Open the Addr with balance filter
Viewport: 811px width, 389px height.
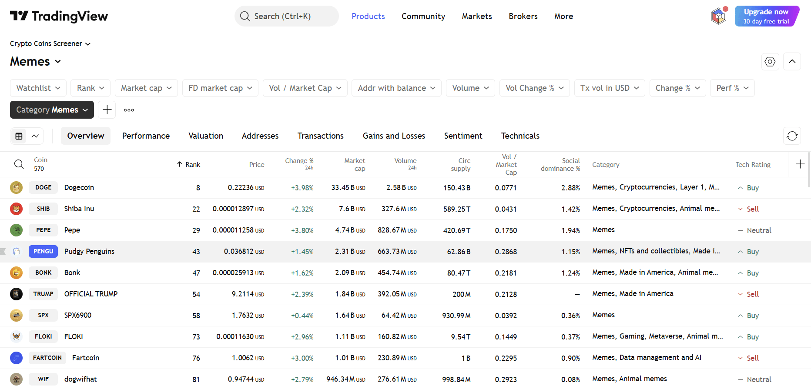tap(396, 88)
